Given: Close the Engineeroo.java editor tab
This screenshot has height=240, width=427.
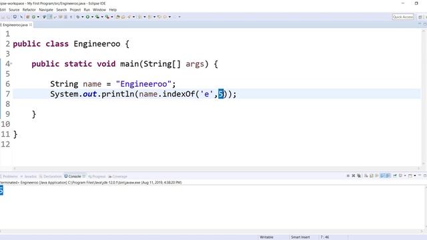Looking at the screenshot, I should [31, 25].
